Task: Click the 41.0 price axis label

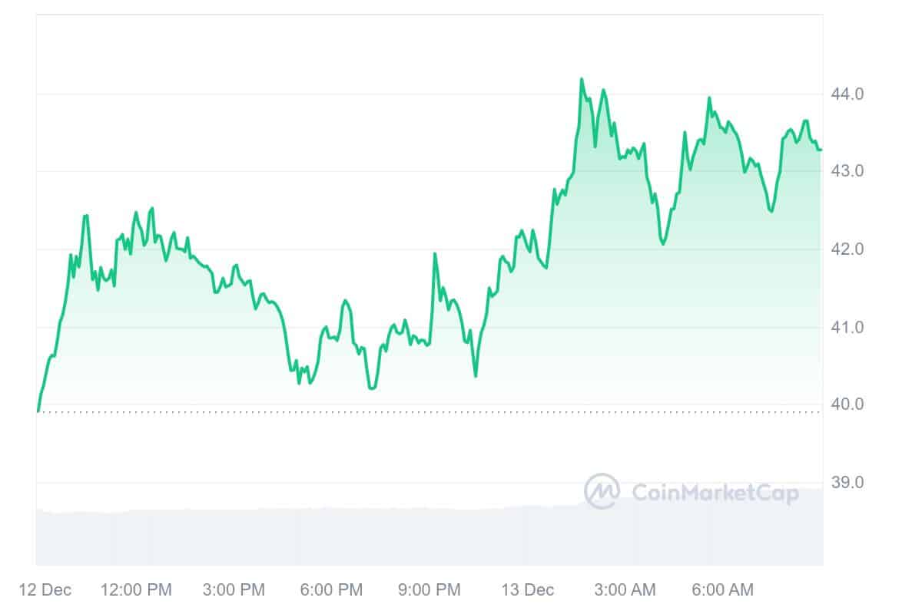Action: (848, 328)
